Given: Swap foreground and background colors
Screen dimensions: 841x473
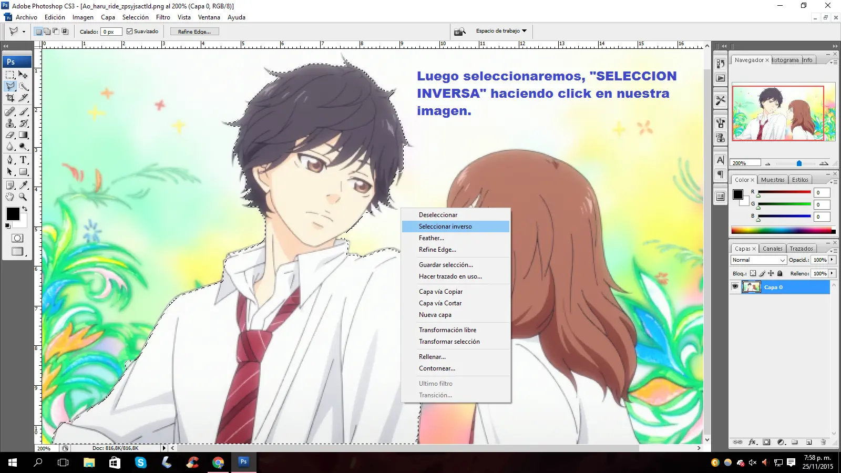Looking at the screenshot, I should 24,209.
